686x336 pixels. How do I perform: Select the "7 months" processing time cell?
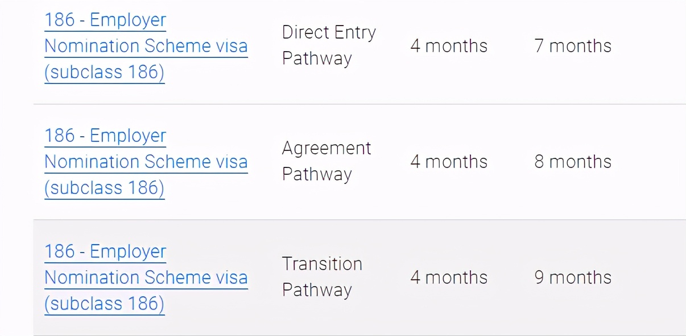coord(573,46)
